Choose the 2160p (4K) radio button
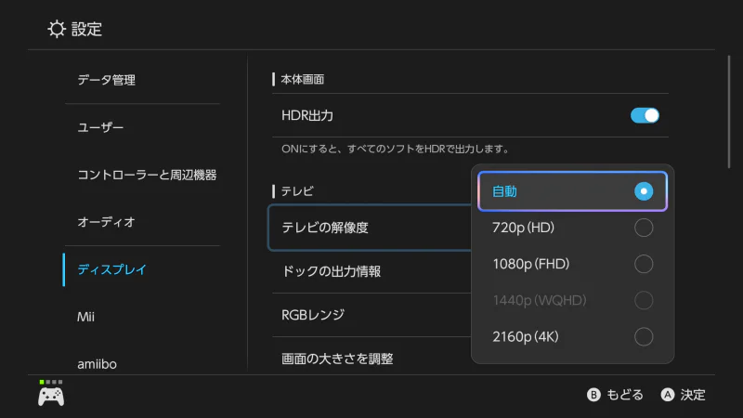 tap(644, 337)
